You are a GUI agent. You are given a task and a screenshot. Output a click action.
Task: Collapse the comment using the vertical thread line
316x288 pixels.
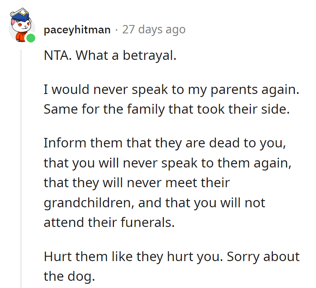(x=22, y=167)
